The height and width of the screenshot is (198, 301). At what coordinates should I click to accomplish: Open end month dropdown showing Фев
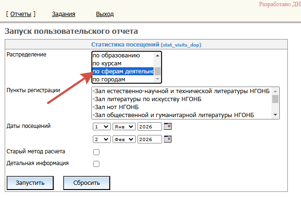[124, 139]
